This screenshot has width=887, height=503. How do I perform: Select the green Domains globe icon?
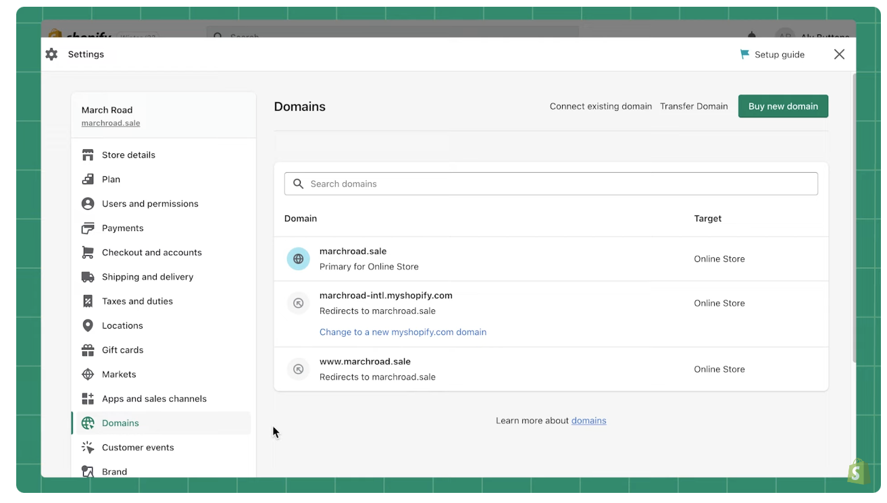tap(88, 423)
